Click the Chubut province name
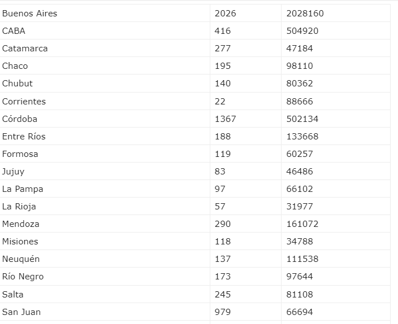This screenshot has height=324, width=398. coord(18,84)
